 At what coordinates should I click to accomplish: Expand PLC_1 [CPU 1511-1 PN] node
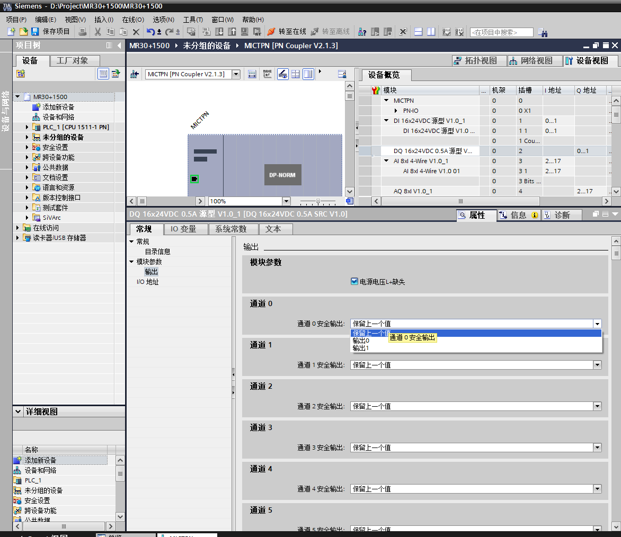click(x=27, y=127)
